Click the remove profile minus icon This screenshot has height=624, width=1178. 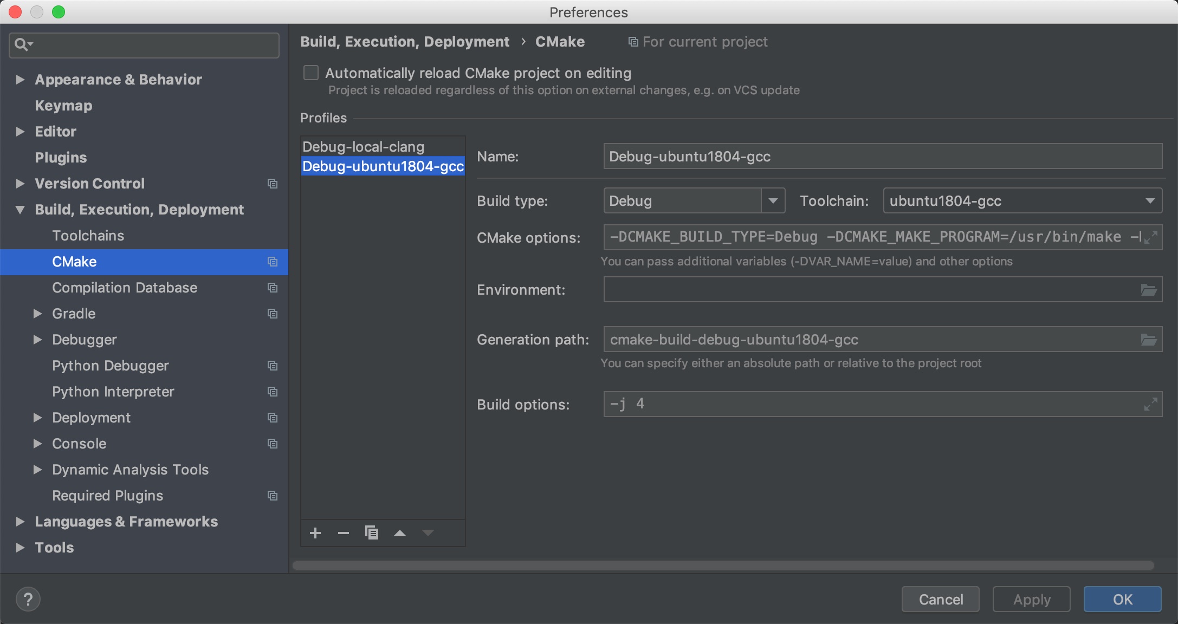pos(344,533)
